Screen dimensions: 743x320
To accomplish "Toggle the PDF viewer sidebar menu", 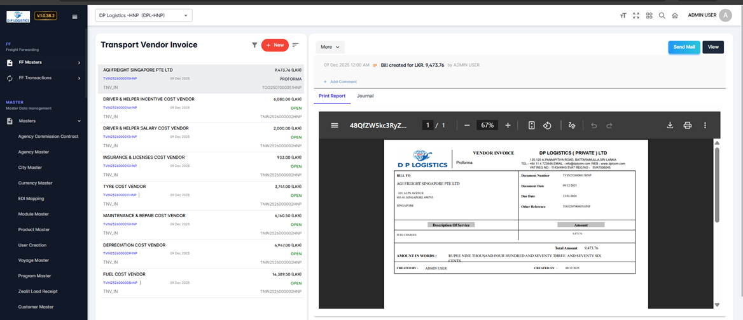I will pos(335,126).
